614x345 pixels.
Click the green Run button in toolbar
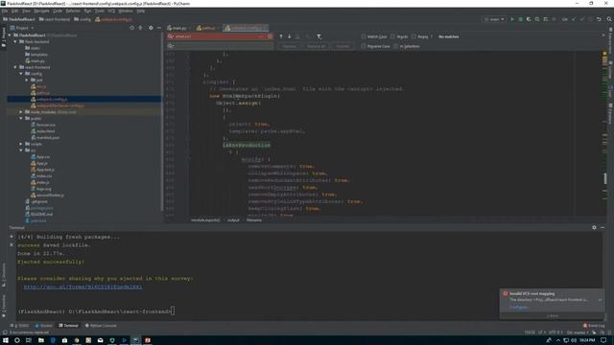[511, 19]
